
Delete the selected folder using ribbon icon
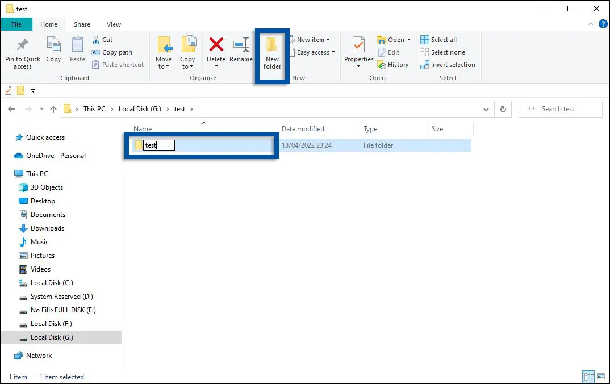(216, 51)
